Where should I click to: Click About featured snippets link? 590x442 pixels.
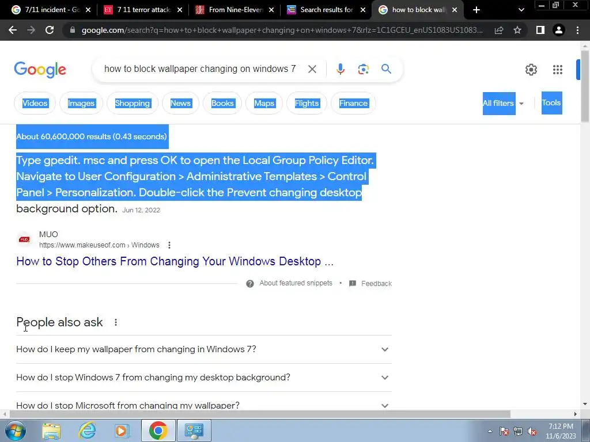296,283
